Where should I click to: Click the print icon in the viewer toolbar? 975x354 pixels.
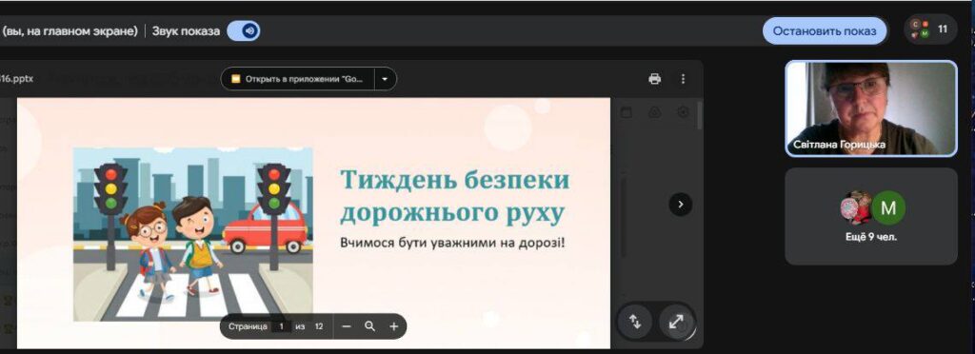point(654,79)
